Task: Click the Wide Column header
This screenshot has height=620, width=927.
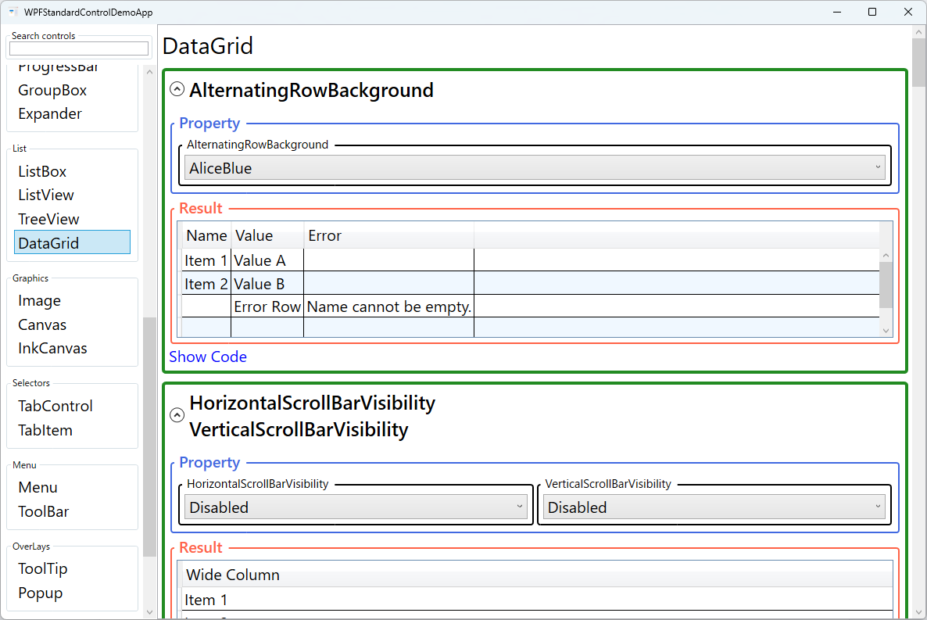Action: (535, 575)
